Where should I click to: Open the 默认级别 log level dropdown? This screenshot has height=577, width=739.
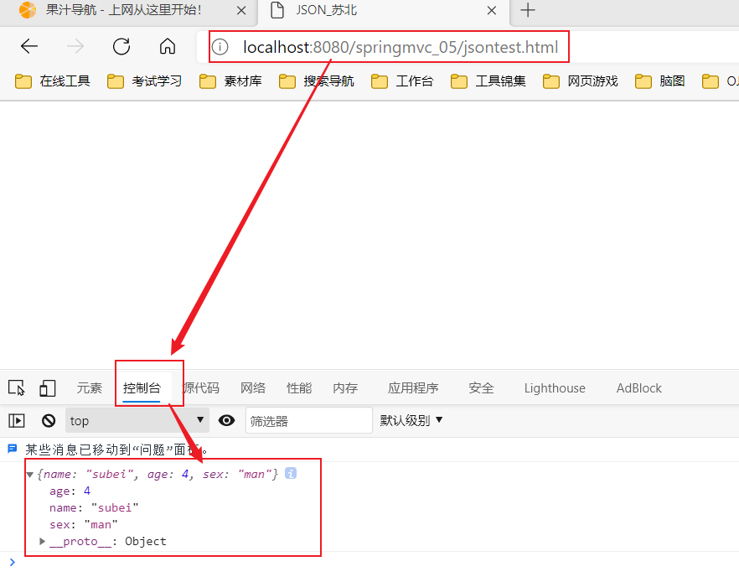point(411,420)
